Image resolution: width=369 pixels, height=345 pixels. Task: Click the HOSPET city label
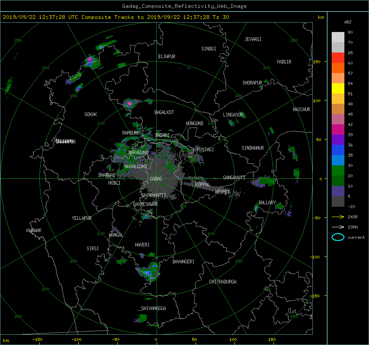tap(222, 192)
